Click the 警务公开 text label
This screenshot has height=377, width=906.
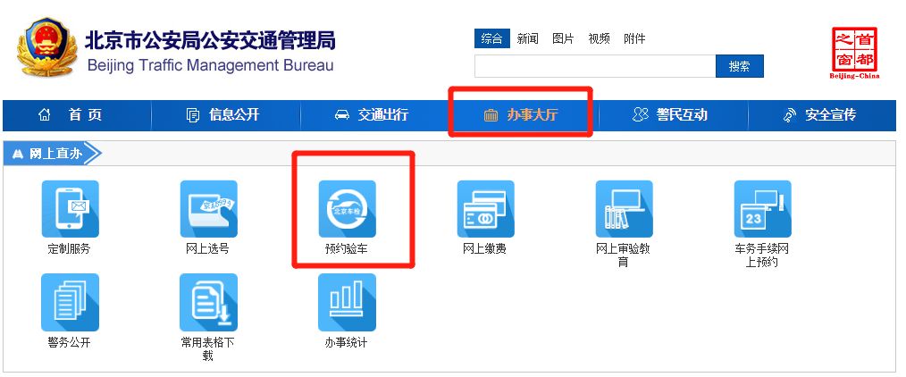[x=70, y=342]
